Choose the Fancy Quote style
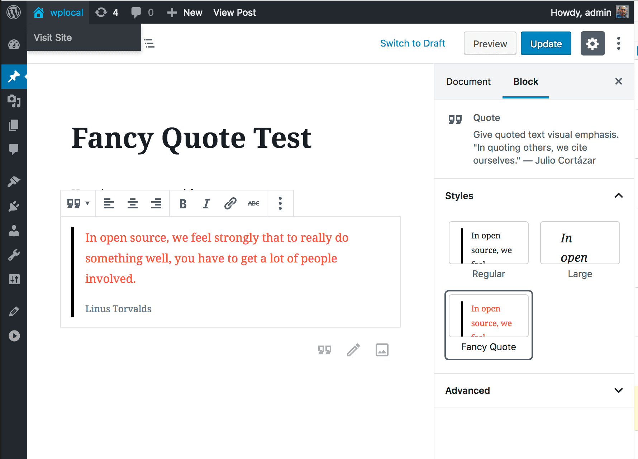The height and width of the screenshot is (459, 638). 488,325
